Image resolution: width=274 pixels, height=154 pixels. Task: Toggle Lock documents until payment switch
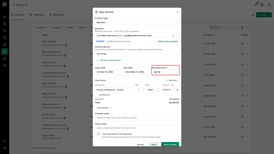[x=98, y=134]
